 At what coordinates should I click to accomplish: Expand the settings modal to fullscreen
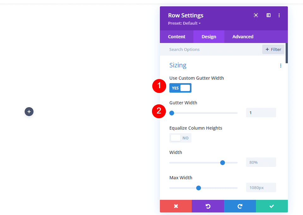[x=256, y=15]
